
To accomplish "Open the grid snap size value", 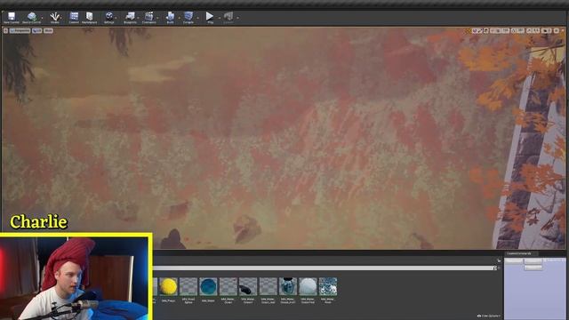I will [x=506, y=31].
